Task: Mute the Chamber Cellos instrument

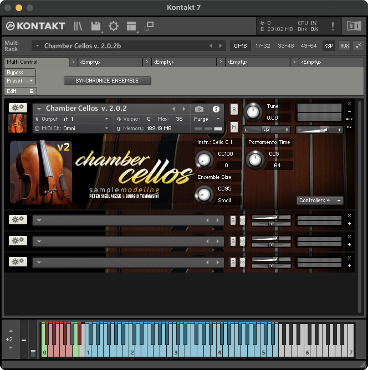Action: click(234, 128)
